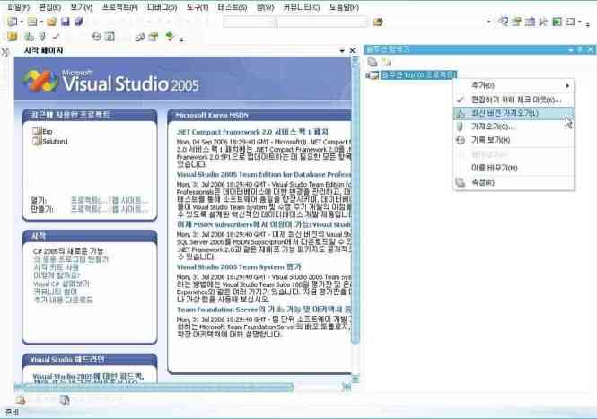Open the 파일(F) menu
The height and width of the screenshot is (419, 597).
click(x=18, y=7)
